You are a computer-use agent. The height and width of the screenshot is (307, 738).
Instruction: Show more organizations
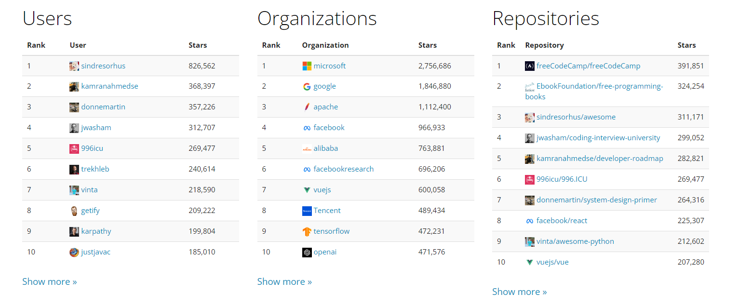click(284, 282)
